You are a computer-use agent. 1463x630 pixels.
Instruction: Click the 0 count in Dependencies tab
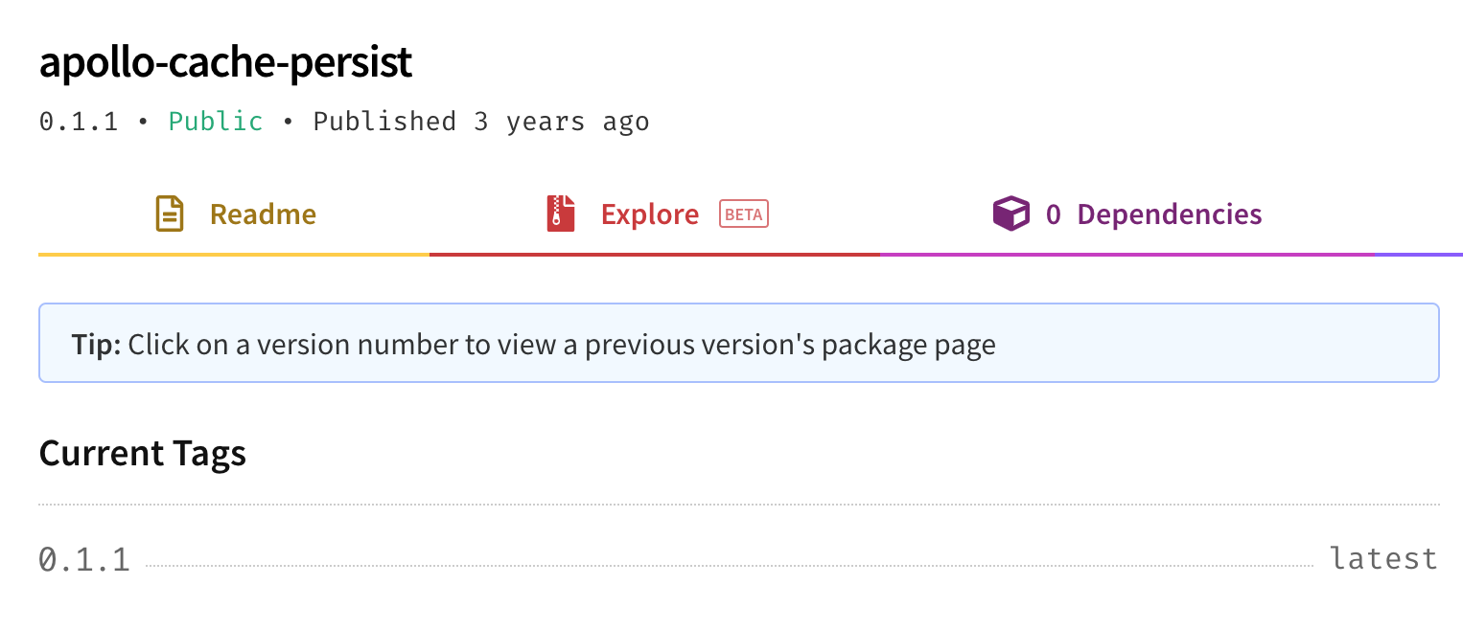coord(1053,214)
